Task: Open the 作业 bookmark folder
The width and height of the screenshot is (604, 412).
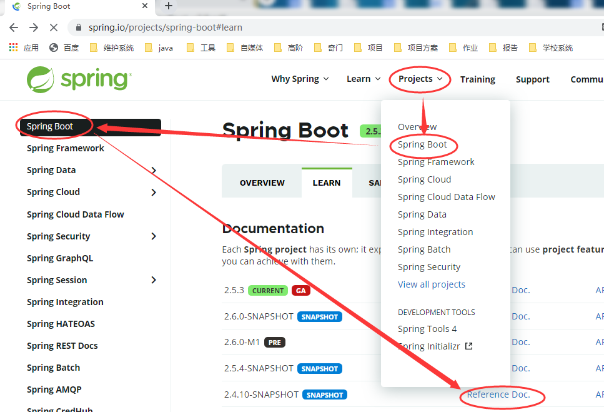Action: pyautogui.click(x=463, y=48)
